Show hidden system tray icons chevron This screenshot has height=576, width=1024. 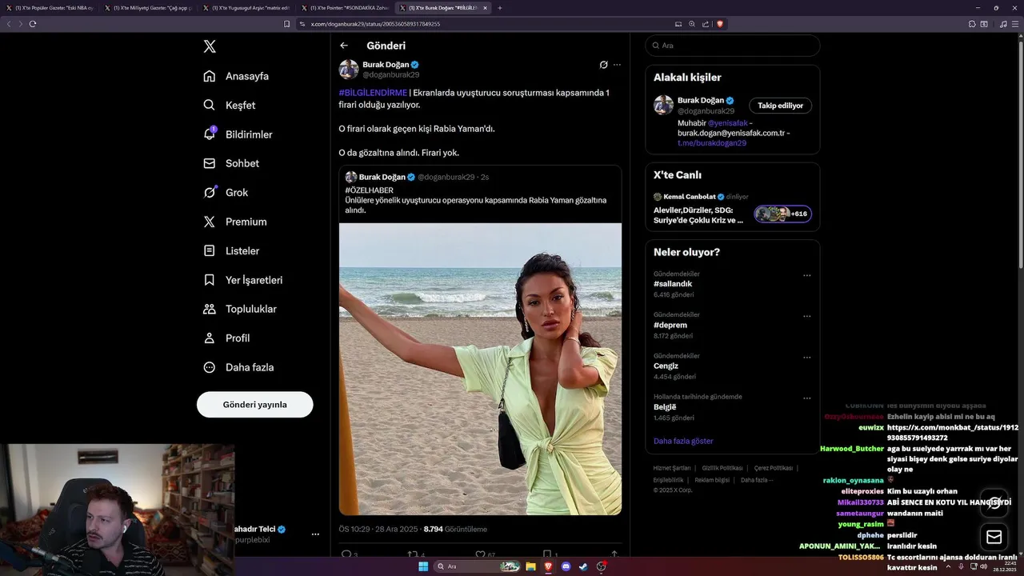tap(950, 566)
